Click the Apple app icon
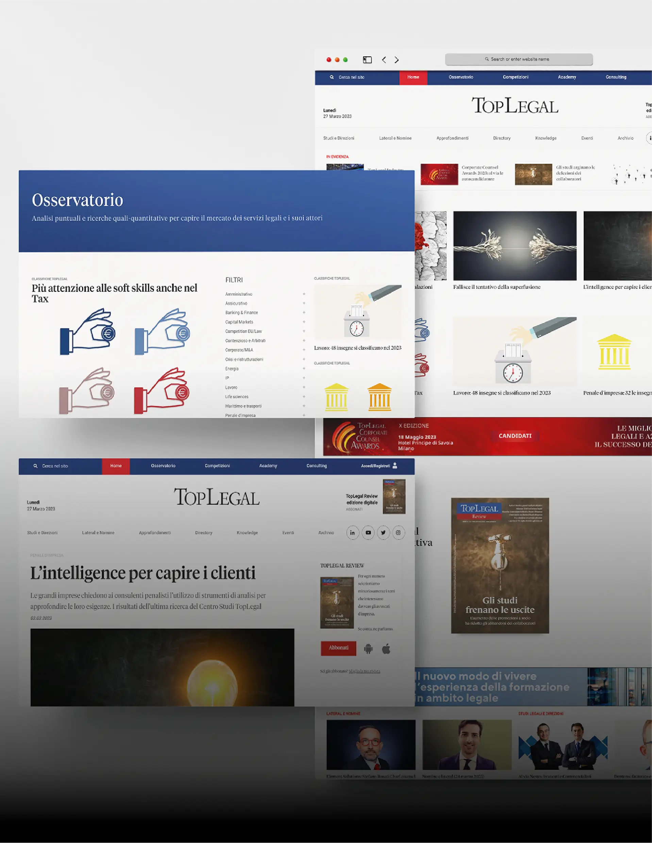This screenshot has height=843, width=652. pyautogui.click(x=386, y=649)
